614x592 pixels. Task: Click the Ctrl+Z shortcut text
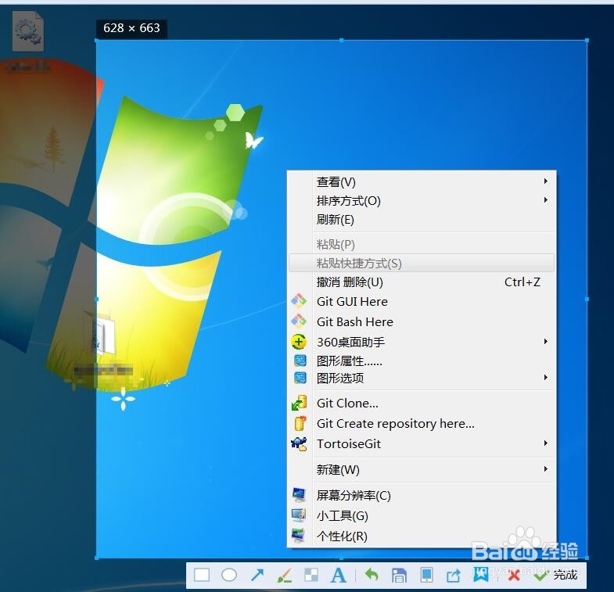pyautogui.click(x=522, y=282)
